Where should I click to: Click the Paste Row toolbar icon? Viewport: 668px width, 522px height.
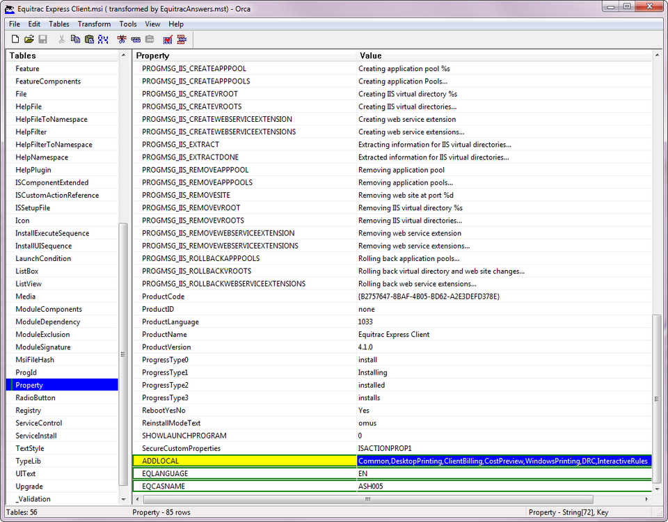(x=150, y=40)
